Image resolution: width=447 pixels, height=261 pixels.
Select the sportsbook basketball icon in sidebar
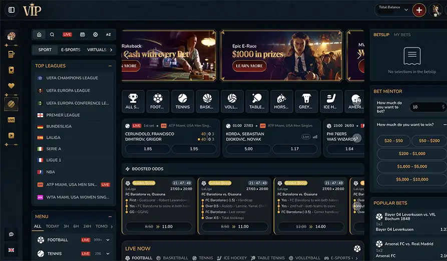(11, 104)
